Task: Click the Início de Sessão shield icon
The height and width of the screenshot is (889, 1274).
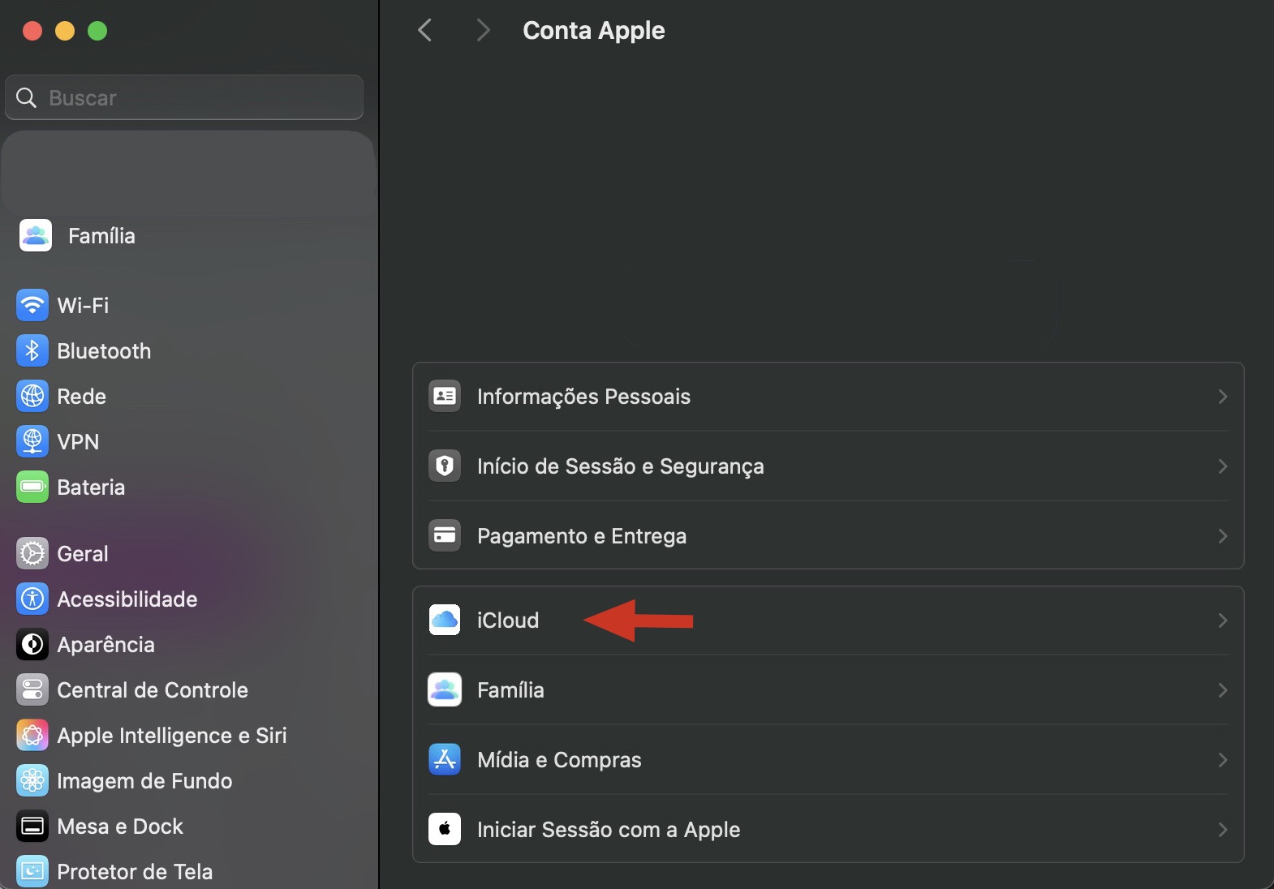Action: pyautogui.click(x=445, y=466)
